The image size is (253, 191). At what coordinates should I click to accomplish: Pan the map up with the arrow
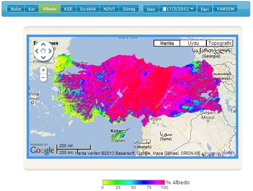43,44
